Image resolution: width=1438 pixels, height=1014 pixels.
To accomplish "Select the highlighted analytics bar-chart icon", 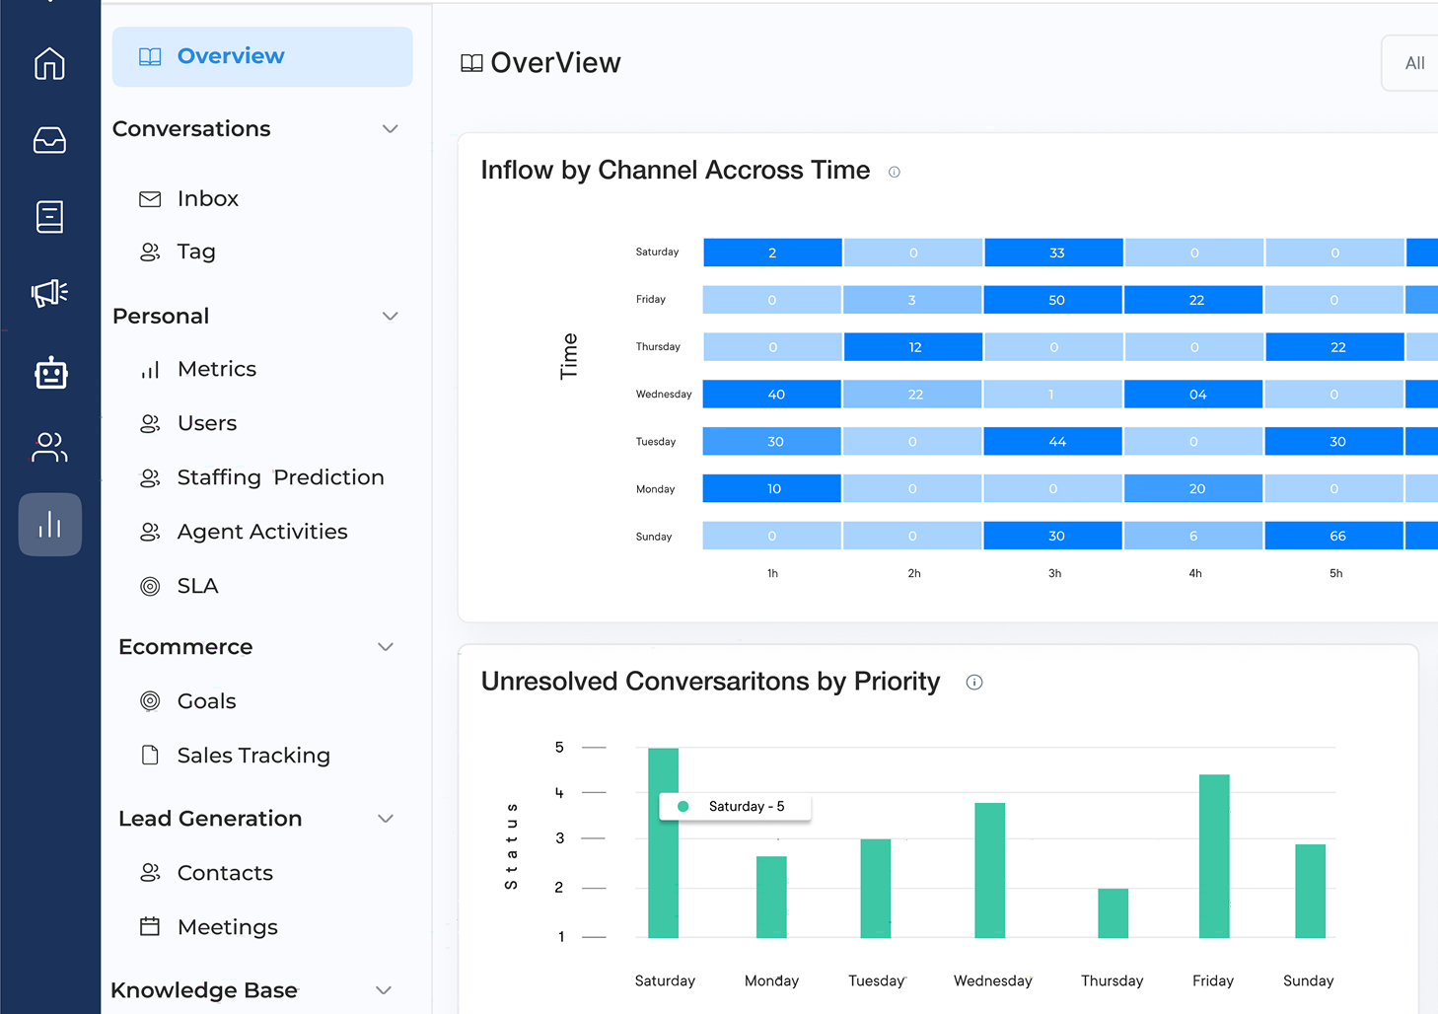I will 49,525.
